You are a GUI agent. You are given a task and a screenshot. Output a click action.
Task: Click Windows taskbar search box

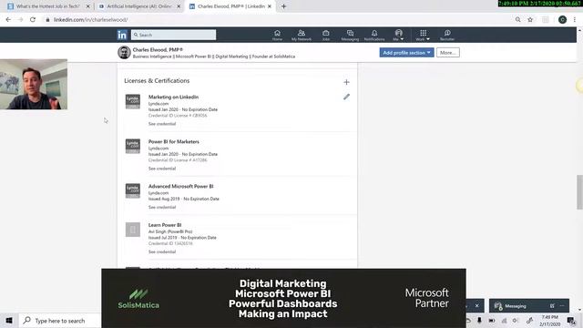pos(59,321)
